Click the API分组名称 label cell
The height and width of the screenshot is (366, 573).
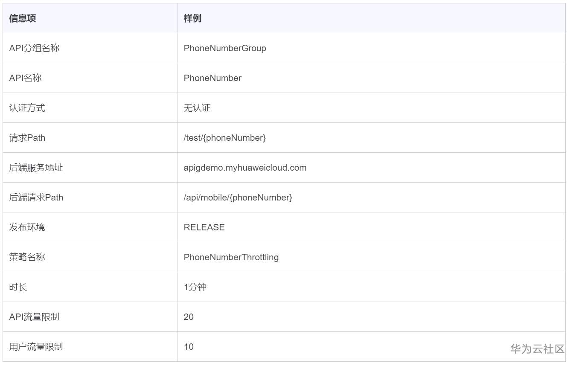tap(34, 48)
